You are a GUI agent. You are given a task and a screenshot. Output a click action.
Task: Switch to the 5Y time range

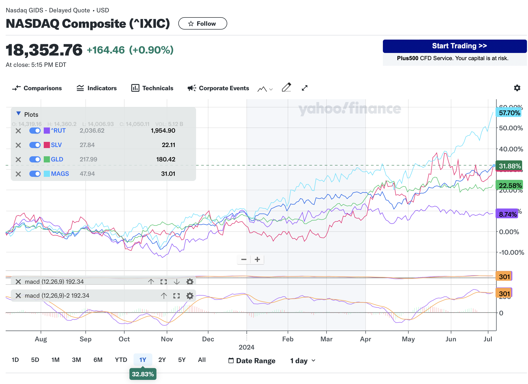[182, 360]
